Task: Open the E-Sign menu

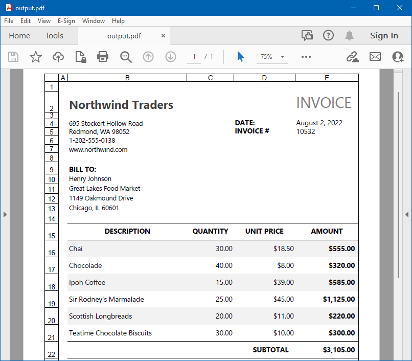Action: [66, 21]
